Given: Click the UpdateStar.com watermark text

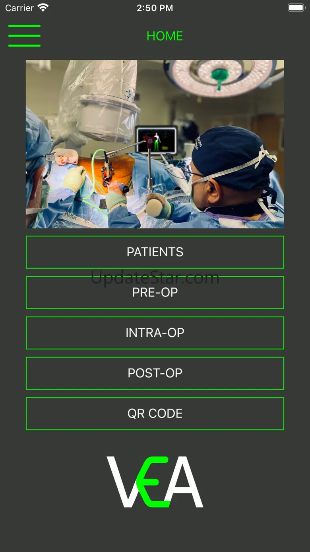Looking at the screenshot, I should [155, 277].
